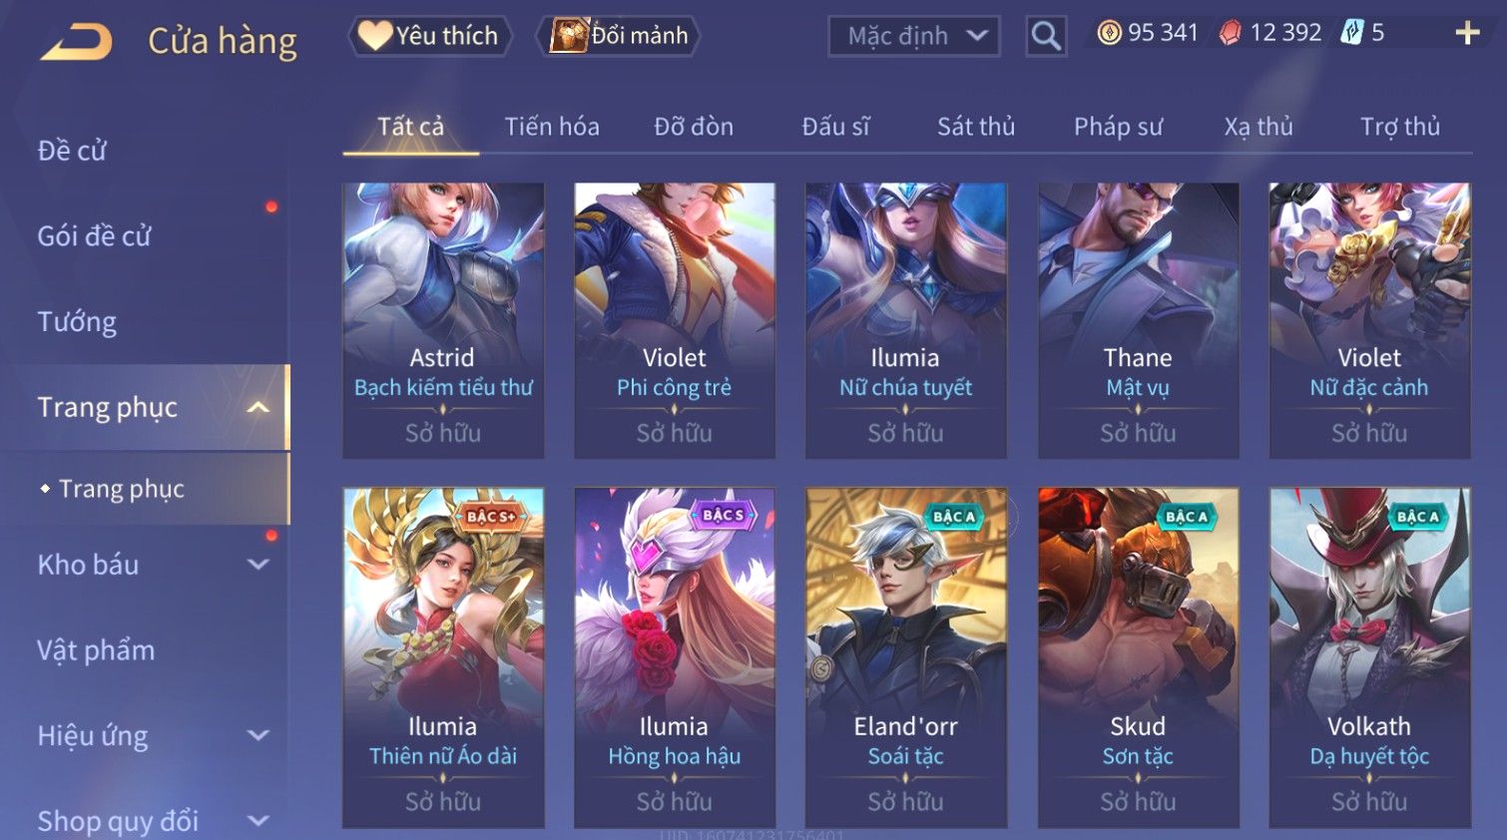Expand the Hiệu ứng sidebar section
The image size is (1507, 840).
click(258, 735)
